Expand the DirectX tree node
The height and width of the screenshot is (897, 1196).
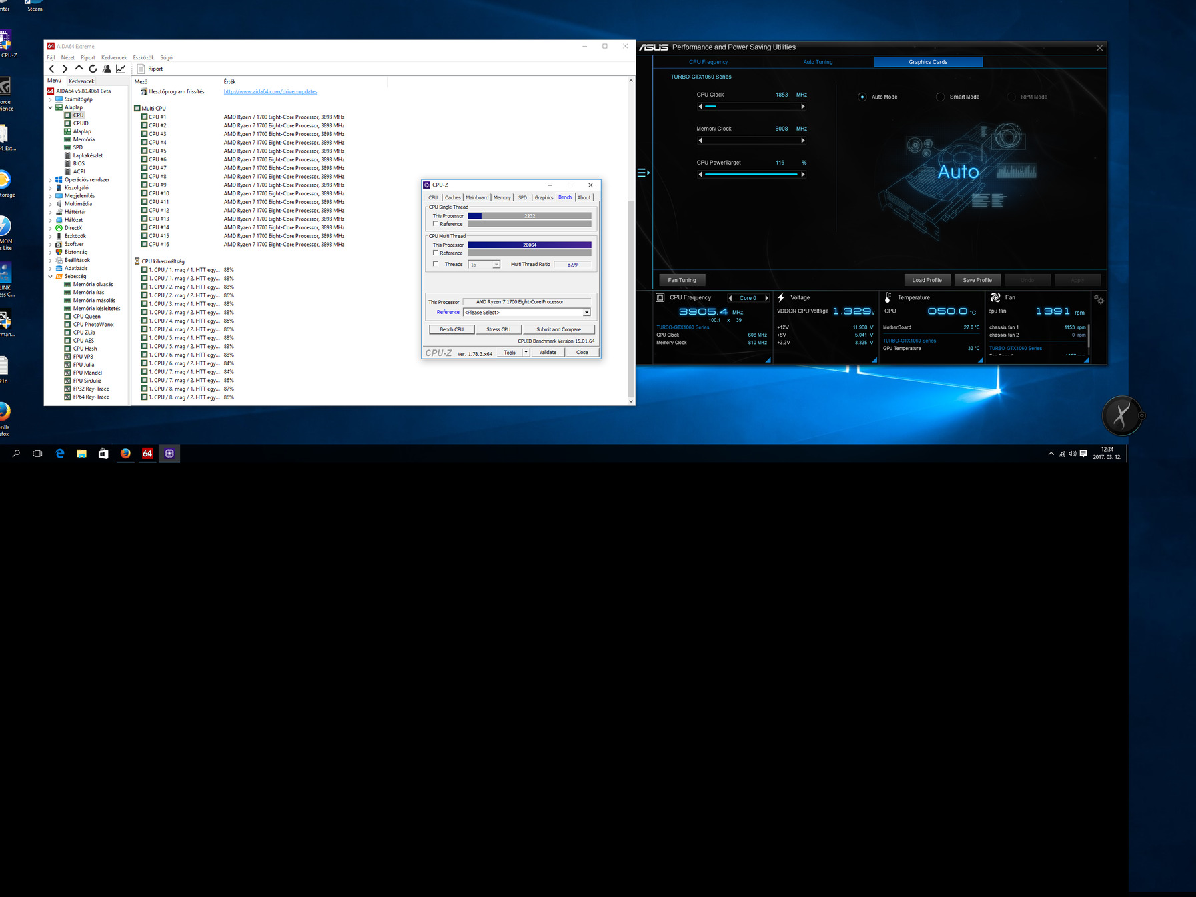pyautogui.click(x=50, y=228)
